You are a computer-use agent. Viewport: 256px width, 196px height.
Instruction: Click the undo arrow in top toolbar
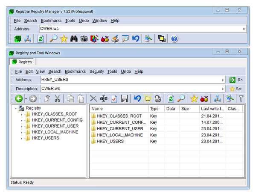pos(136,39)
